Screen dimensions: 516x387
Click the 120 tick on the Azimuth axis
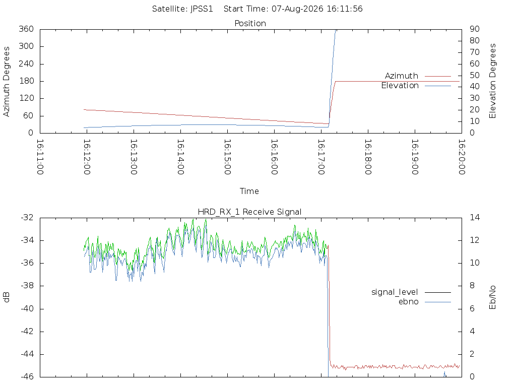(26, 98)
